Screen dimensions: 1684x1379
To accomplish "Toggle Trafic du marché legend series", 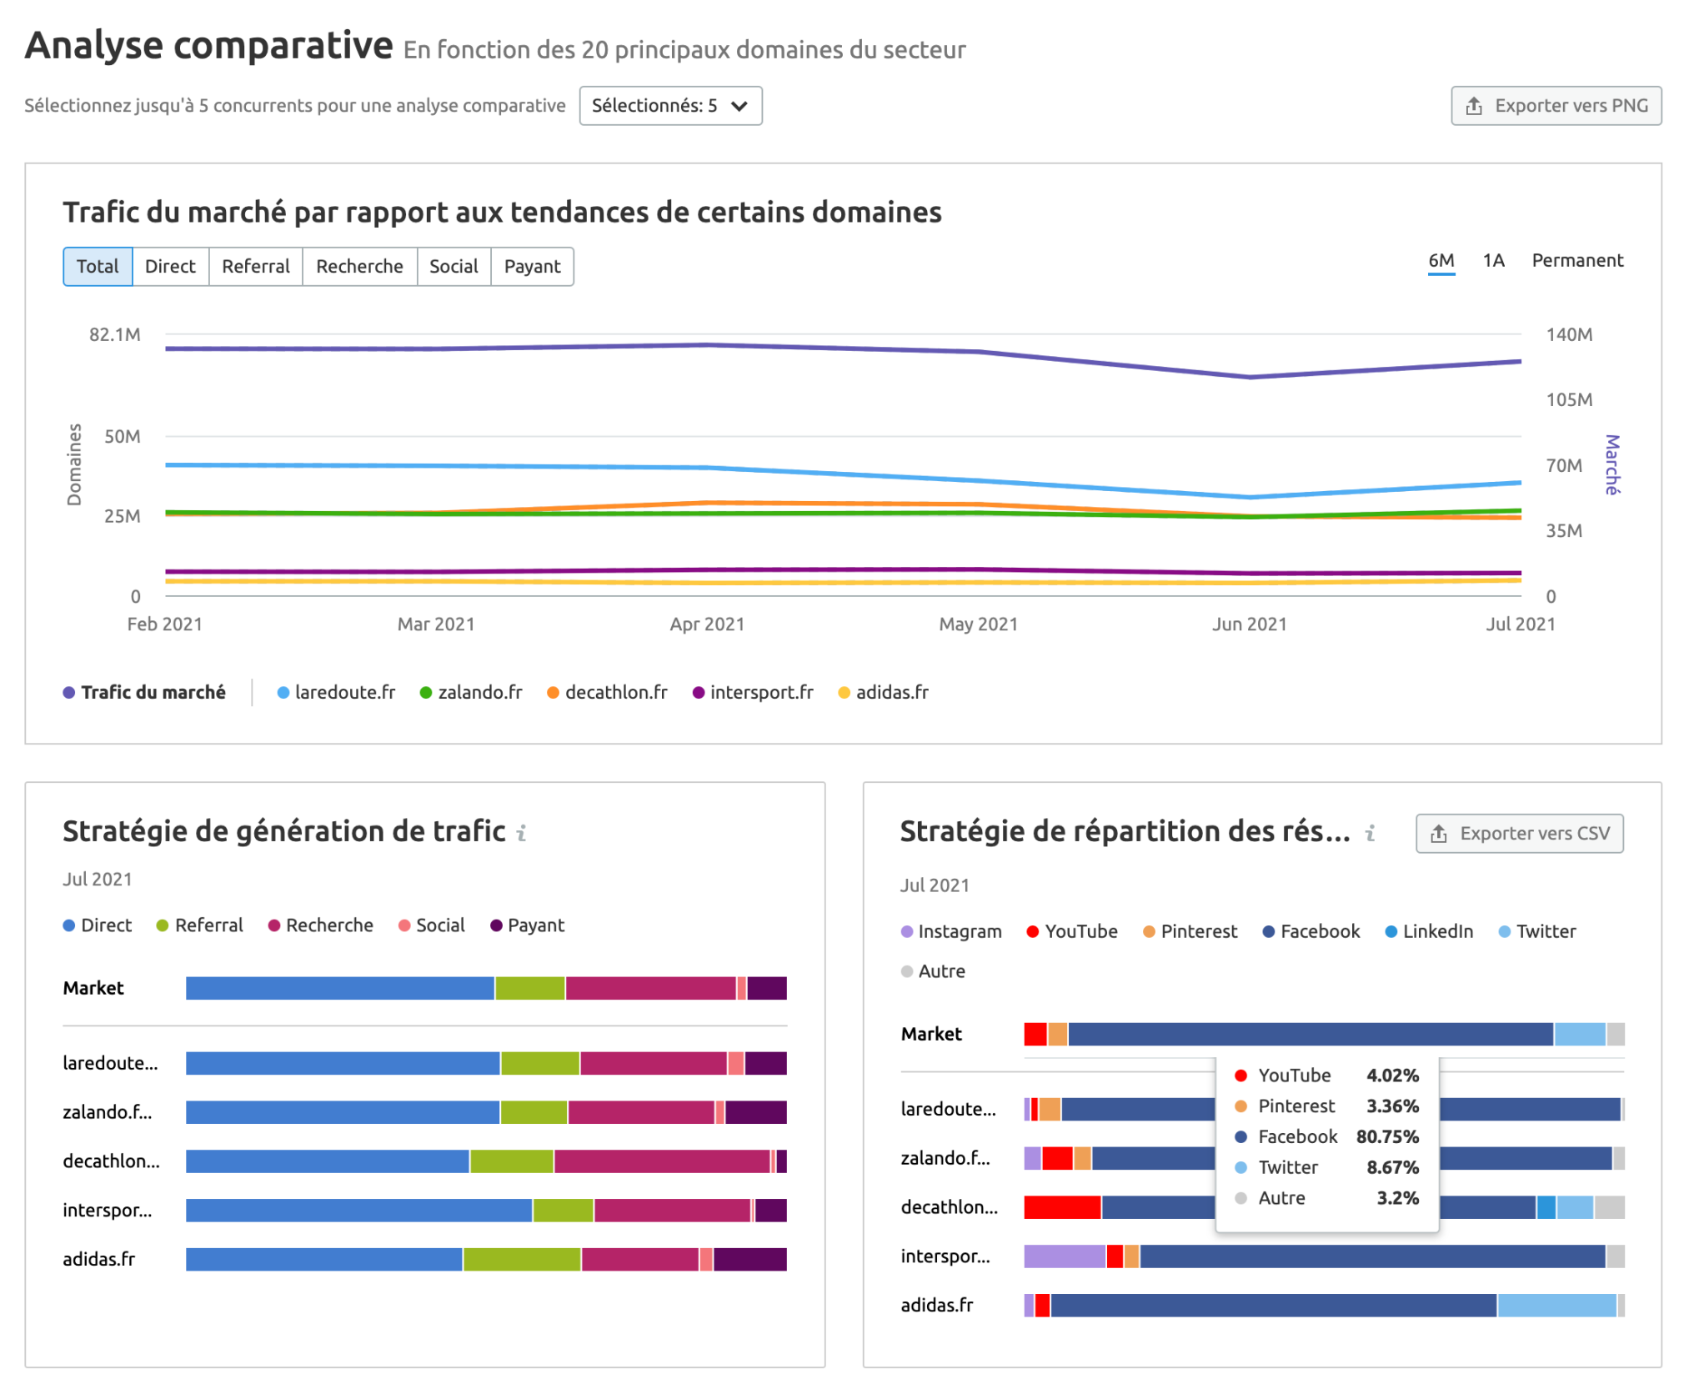I will coord(144,692).
